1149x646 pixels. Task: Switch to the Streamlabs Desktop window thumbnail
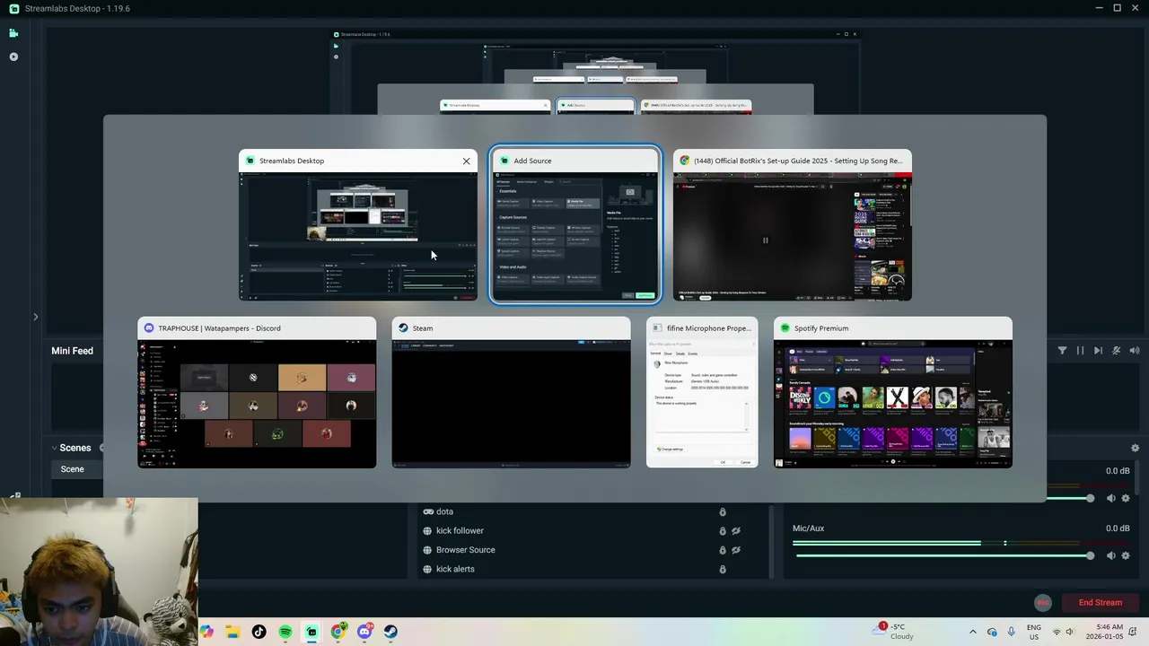click(x=358, y=225)
